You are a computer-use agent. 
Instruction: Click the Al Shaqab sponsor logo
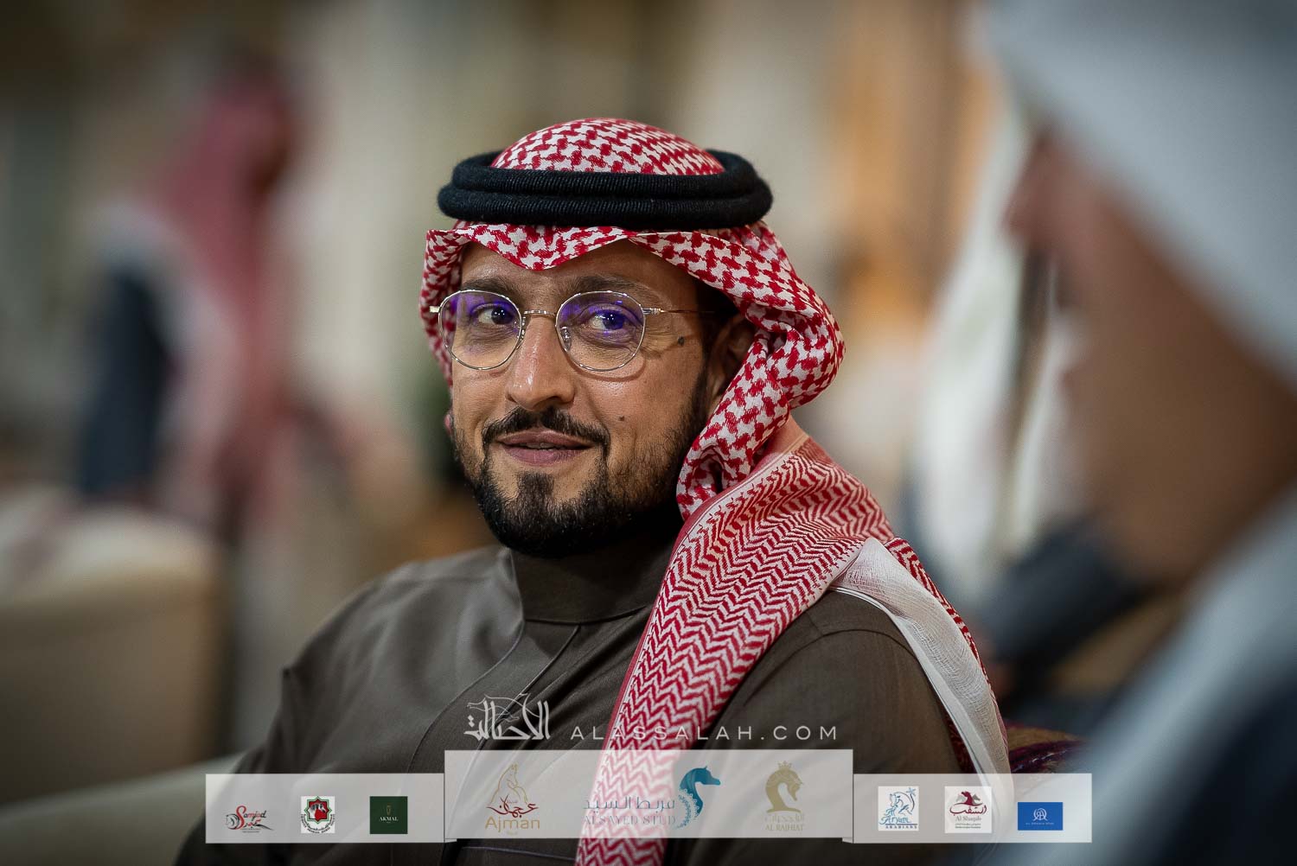[968, 811]
